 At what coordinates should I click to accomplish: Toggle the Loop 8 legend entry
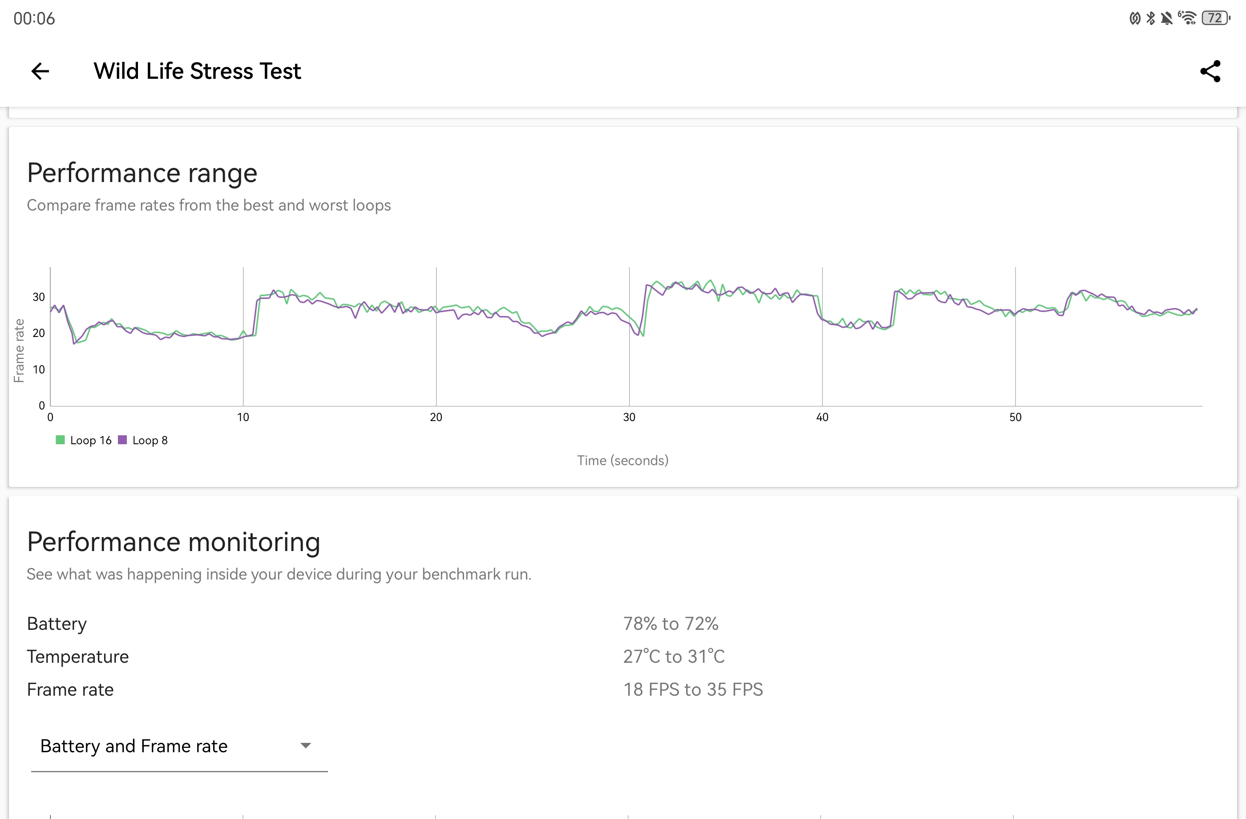(150, 440)
